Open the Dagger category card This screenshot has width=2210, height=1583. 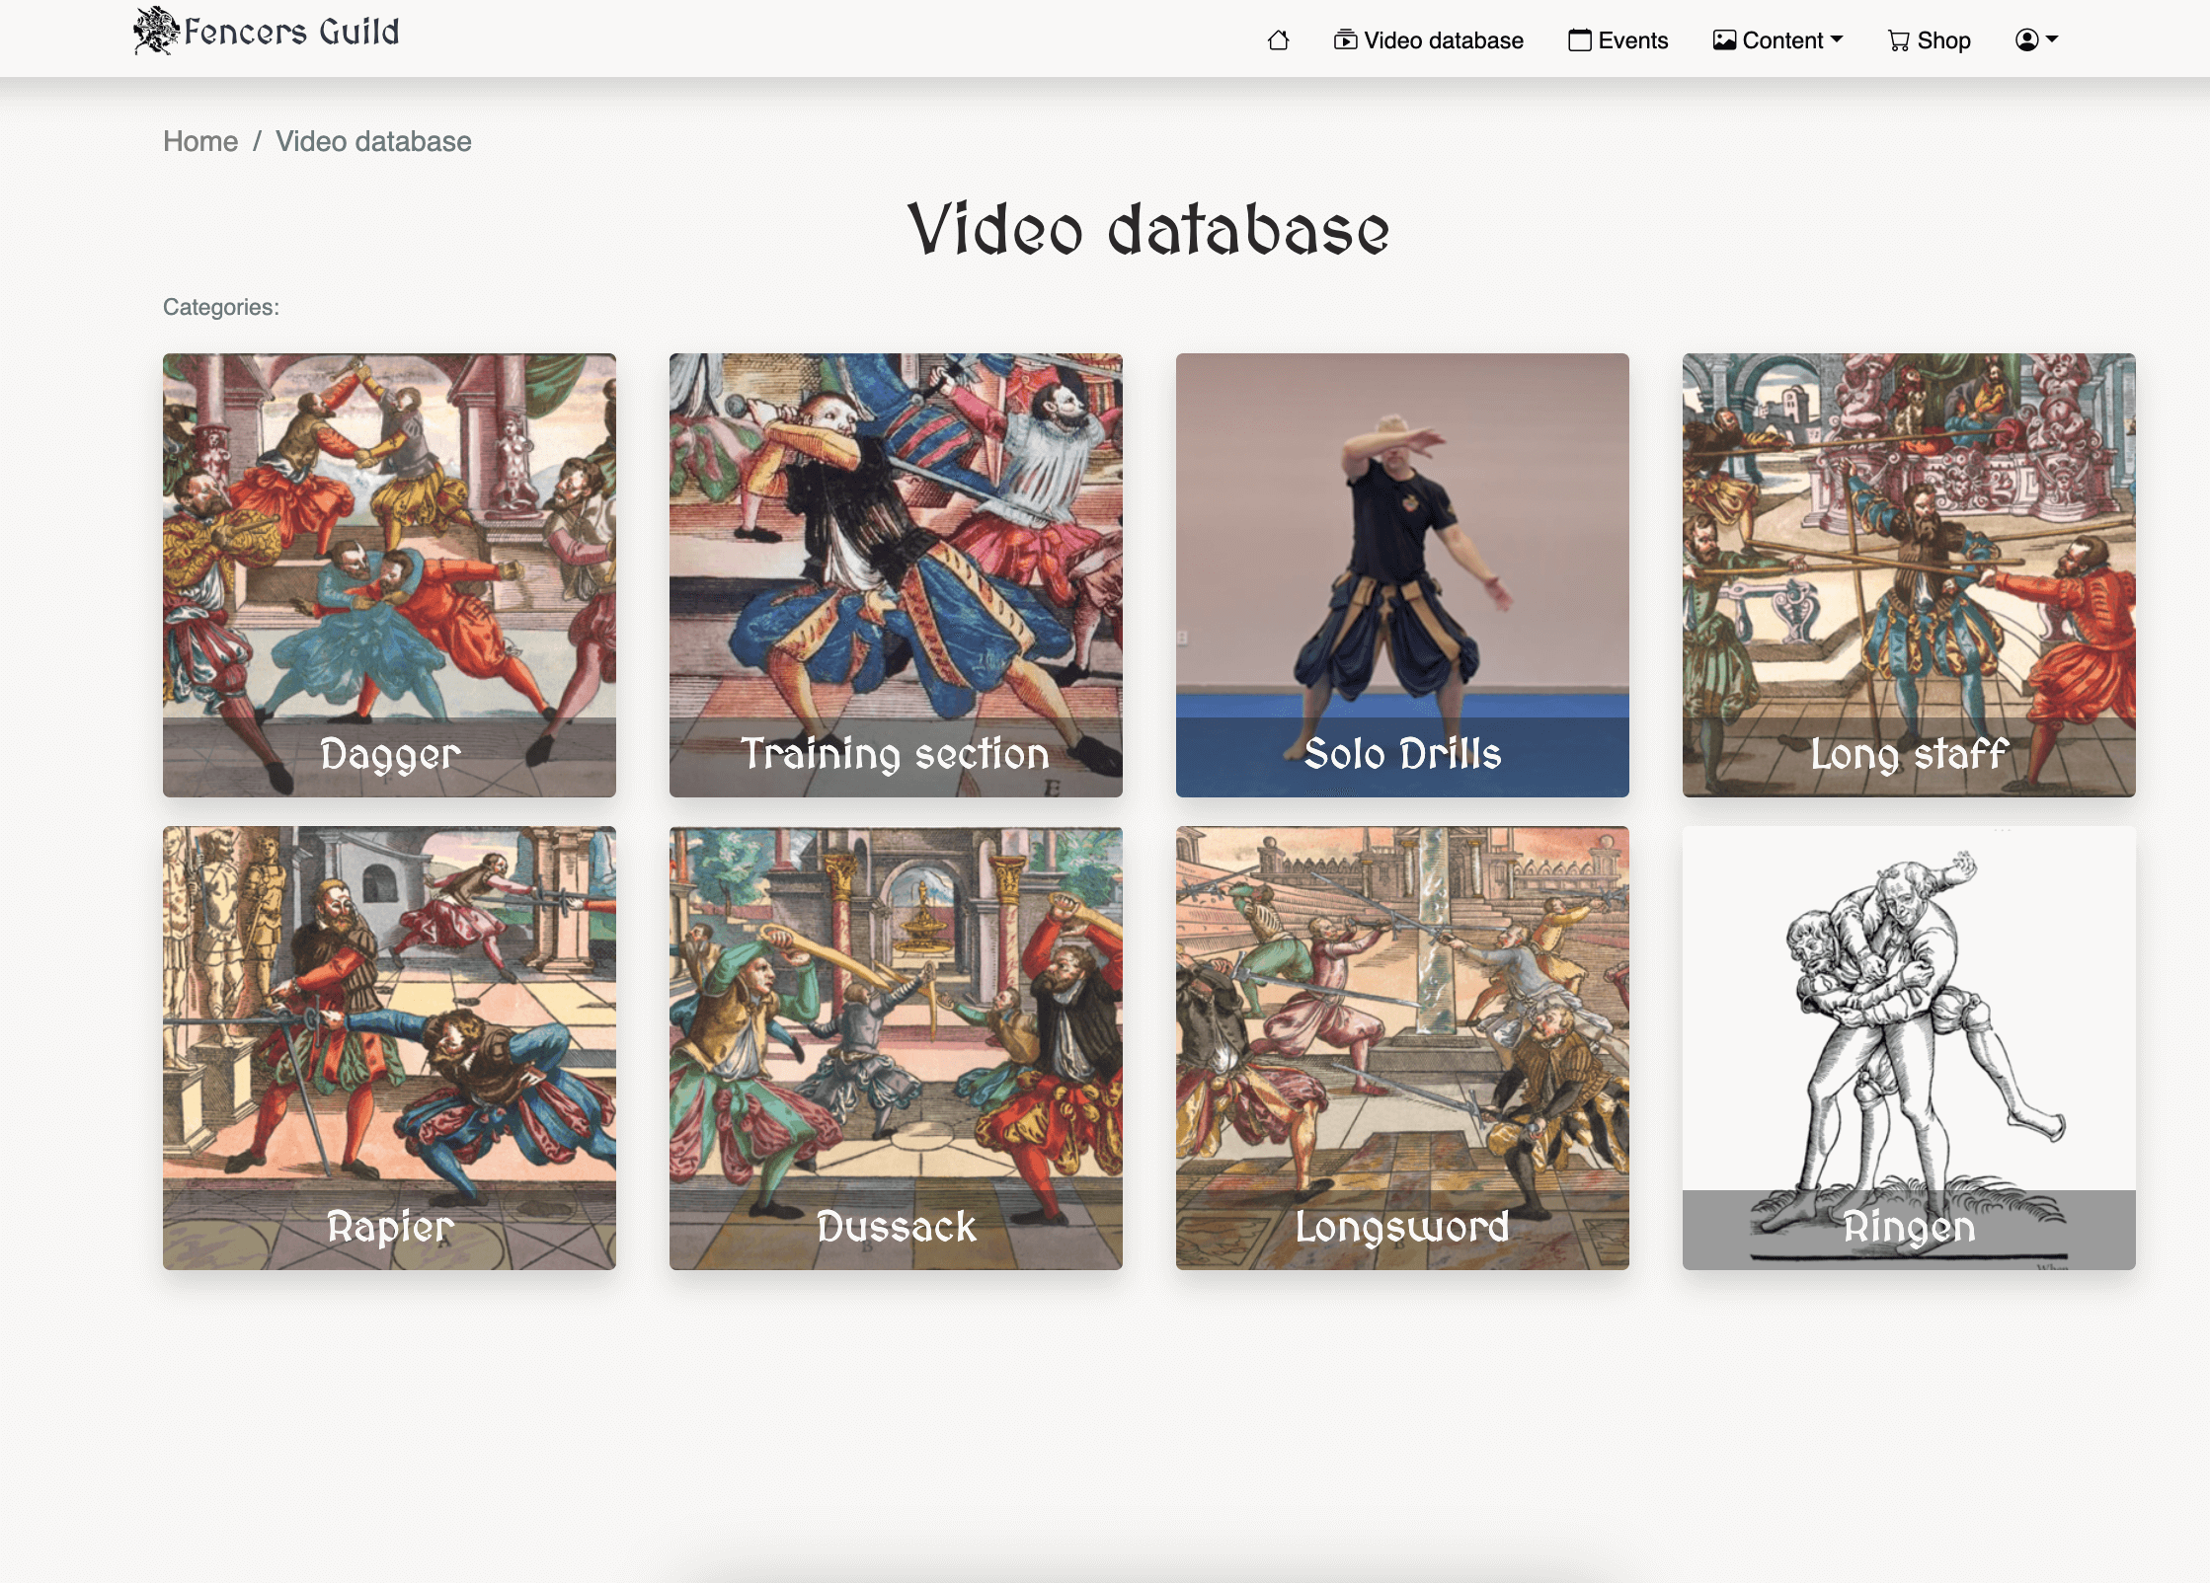point(389,574)
